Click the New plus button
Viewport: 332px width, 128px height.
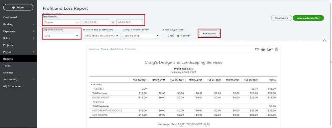[18, 7]
